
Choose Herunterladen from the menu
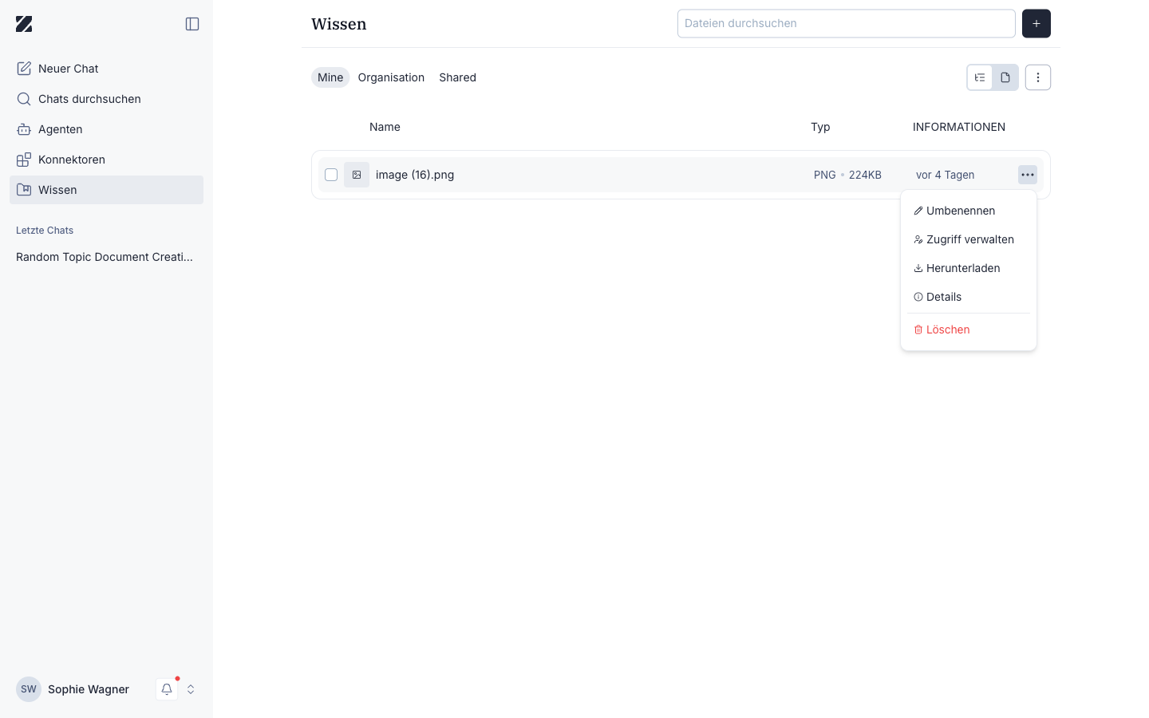coord(969,268)
